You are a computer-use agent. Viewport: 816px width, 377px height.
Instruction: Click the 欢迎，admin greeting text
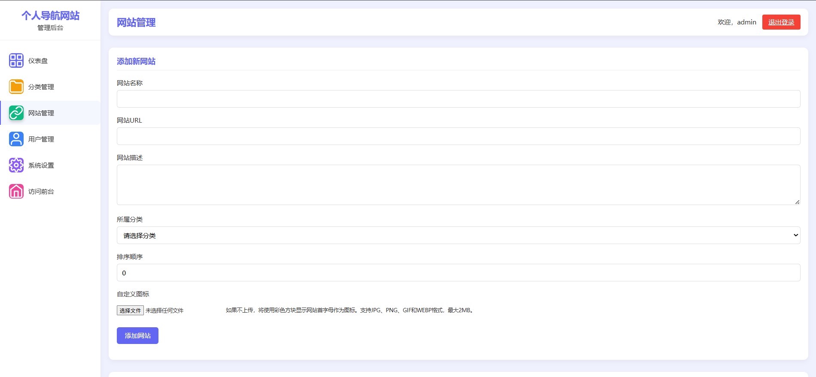[x=737, y=22]
